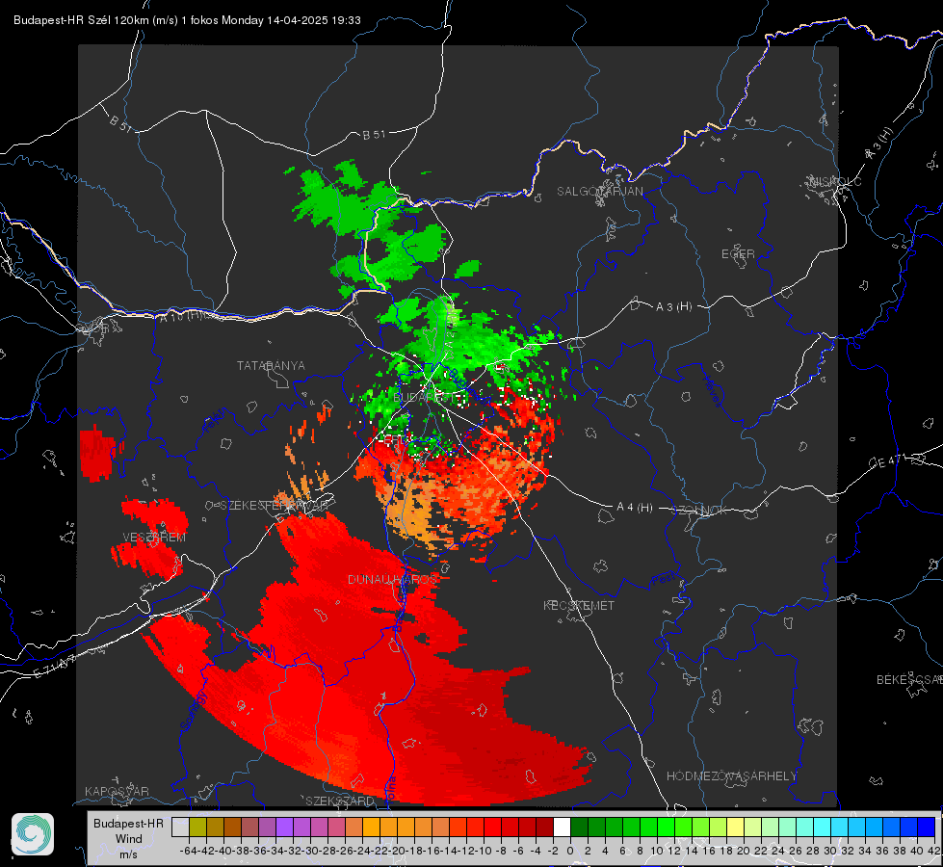Click the 'A 4 (H)' road label

pos(635,508)
